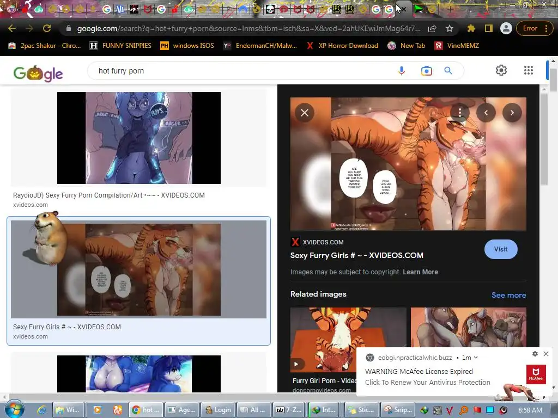The height and width of the screenshot is (418, 558).
Task: View site info via the padlock icon
Action: tap(69, 28)
